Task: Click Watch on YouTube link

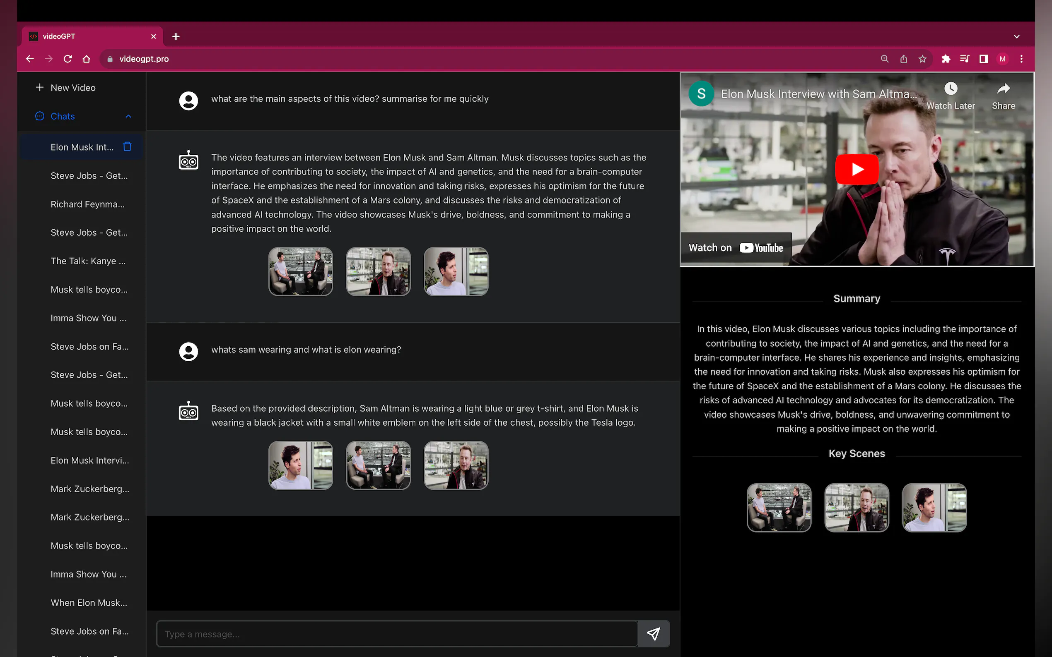Action: [736, 248]
